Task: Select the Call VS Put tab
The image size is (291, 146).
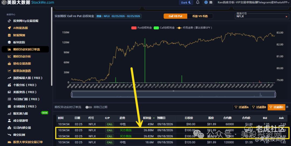Action: coord(175,16)
